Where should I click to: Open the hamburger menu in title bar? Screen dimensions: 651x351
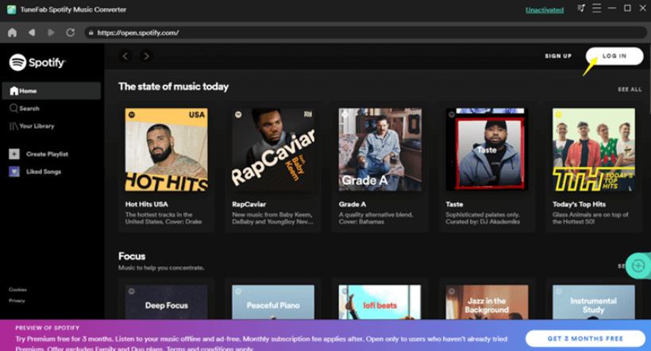point(595,10)
